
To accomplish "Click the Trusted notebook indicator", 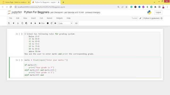I will (134, 18).
